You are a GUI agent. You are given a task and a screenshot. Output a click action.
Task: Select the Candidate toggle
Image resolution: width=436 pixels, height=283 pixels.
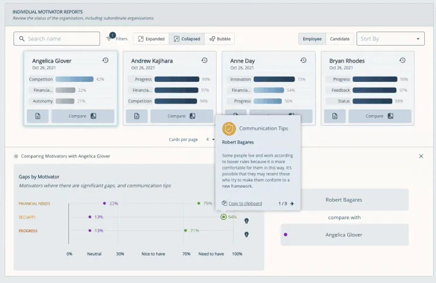340,39
